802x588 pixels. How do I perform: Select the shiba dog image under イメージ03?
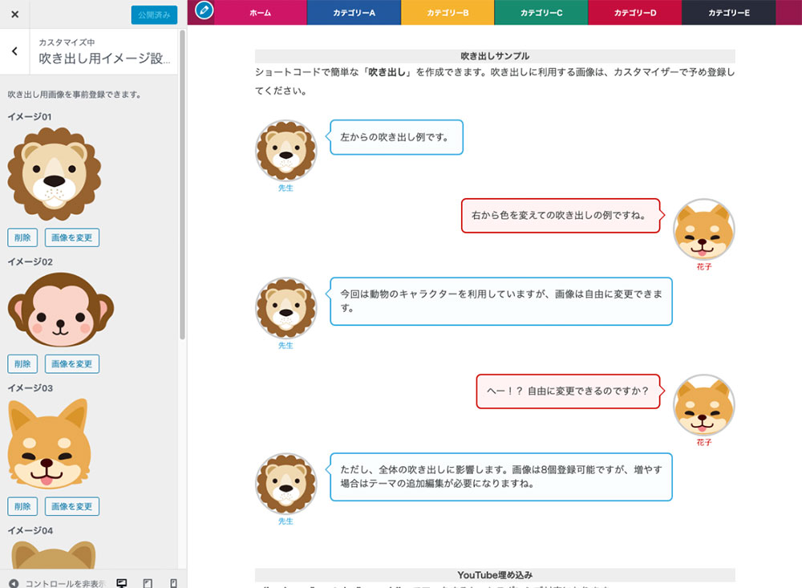(x=50, y=444)
